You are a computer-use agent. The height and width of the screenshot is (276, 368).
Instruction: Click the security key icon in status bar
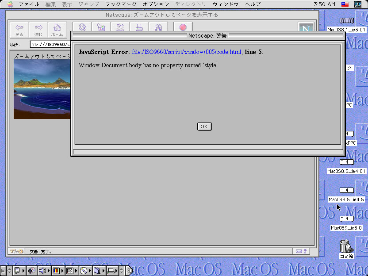[x=17, y=251]
